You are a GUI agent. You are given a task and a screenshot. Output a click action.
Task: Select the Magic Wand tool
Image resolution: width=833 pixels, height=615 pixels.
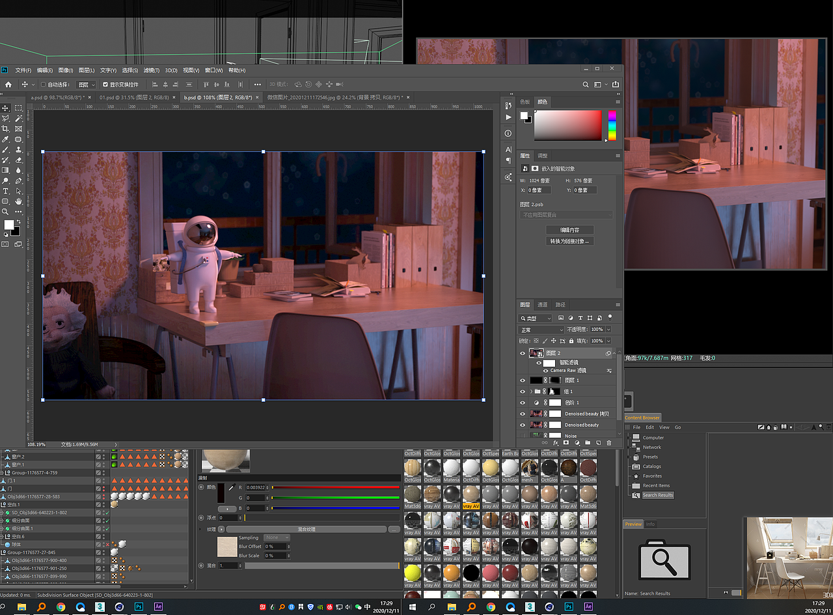[19, 119]
